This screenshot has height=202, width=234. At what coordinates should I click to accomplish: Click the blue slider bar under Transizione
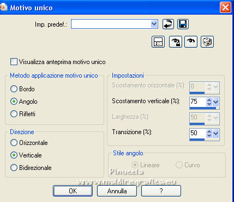coord(197,140)
